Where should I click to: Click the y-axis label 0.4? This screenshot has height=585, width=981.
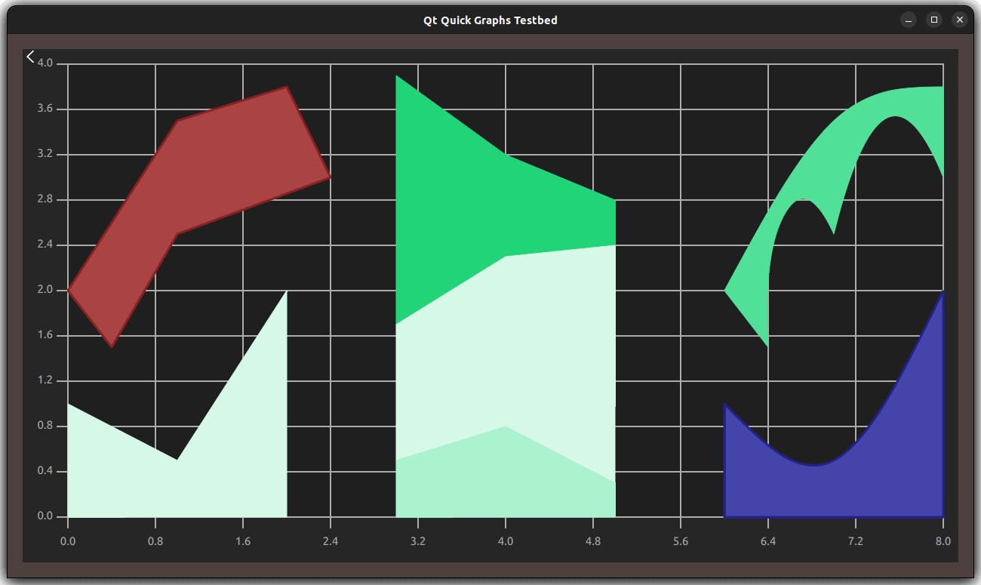click(45, 471)
